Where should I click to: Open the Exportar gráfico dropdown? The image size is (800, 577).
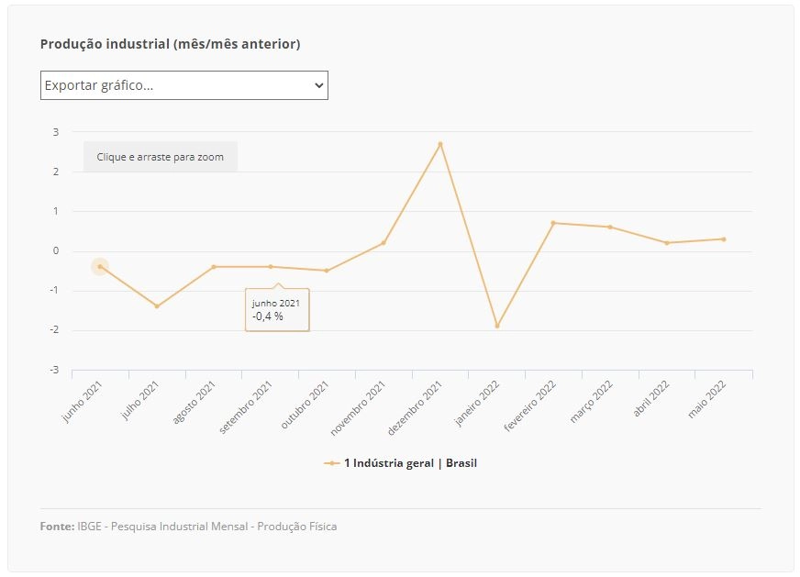point(184,85)
